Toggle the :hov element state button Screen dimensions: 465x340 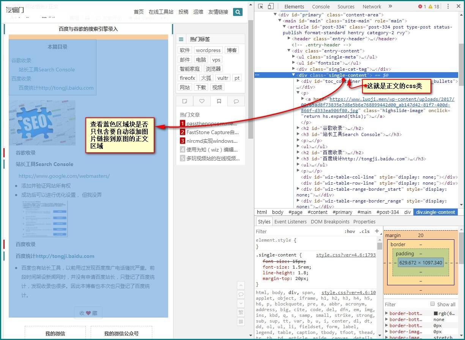[x=350, y=231]
